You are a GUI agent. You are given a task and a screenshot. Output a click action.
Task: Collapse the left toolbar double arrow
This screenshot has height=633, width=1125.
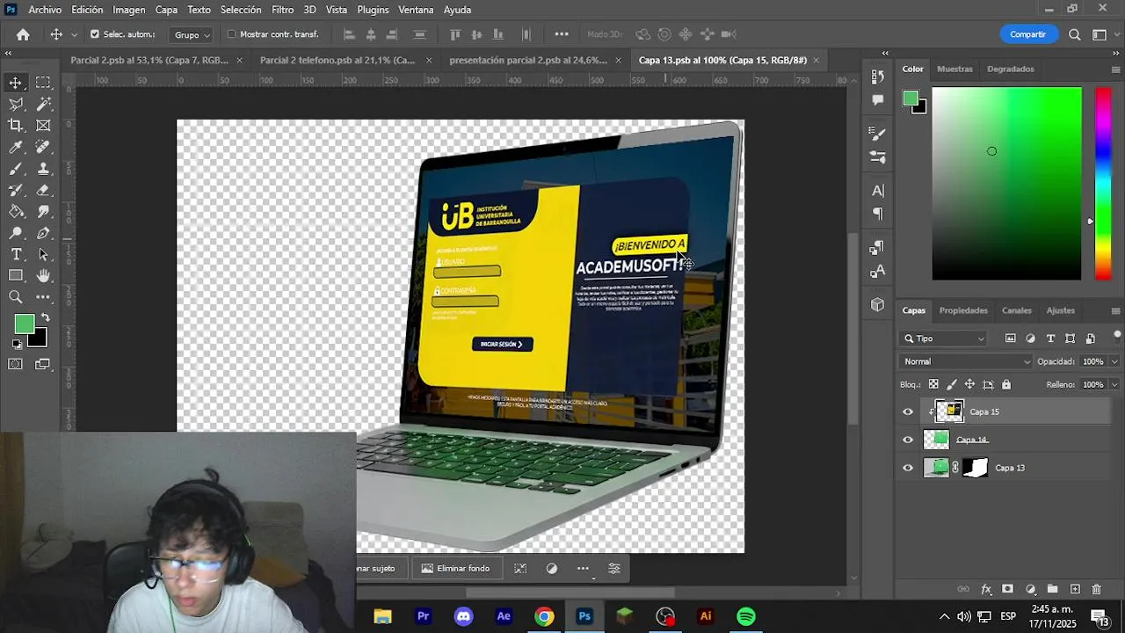coord(8,54)
